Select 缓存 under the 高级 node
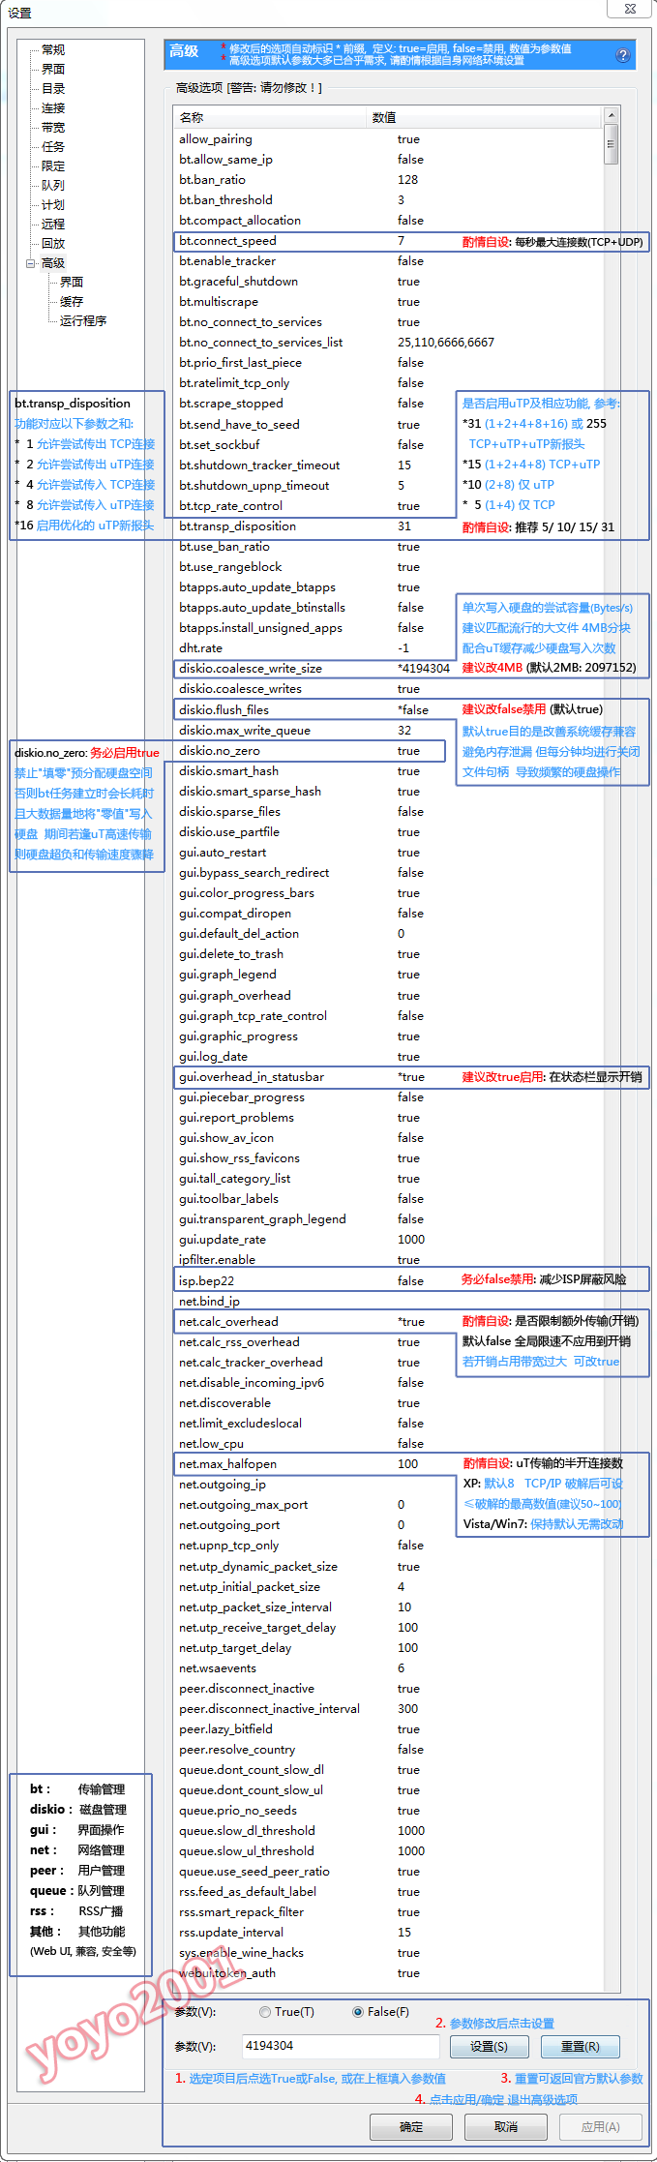The image size is (657, 2162). [72, 302]
